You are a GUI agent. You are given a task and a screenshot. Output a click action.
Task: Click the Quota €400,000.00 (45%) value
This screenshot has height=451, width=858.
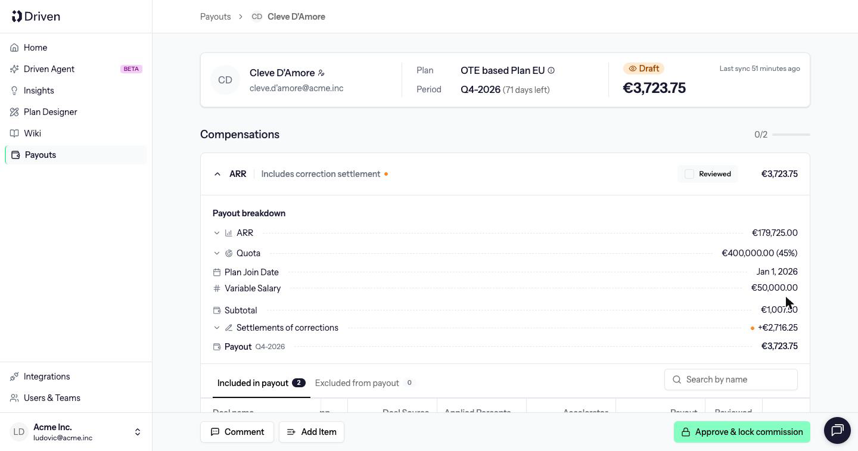(x=760, y=253)
